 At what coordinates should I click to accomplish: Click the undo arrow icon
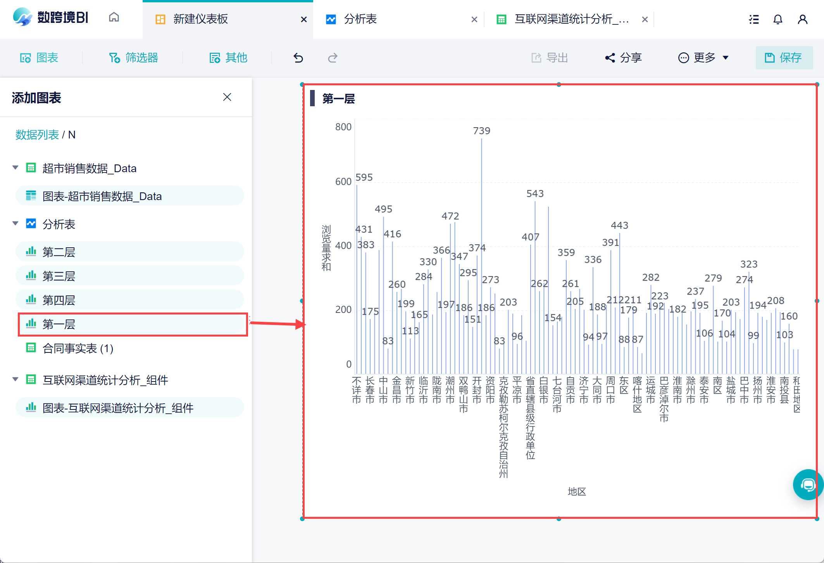coord(298,58)
